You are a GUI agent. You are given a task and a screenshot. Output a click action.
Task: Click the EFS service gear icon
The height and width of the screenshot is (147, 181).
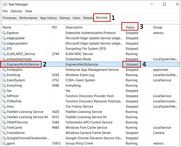click(4, 48)
